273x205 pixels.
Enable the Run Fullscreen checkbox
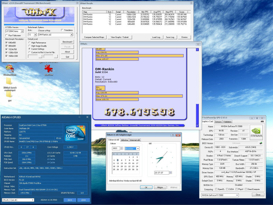(6, 36)
